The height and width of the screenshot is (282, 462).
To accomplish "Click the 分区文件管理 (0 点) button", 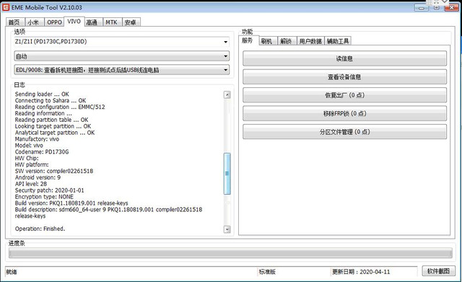I will point(344,131).
